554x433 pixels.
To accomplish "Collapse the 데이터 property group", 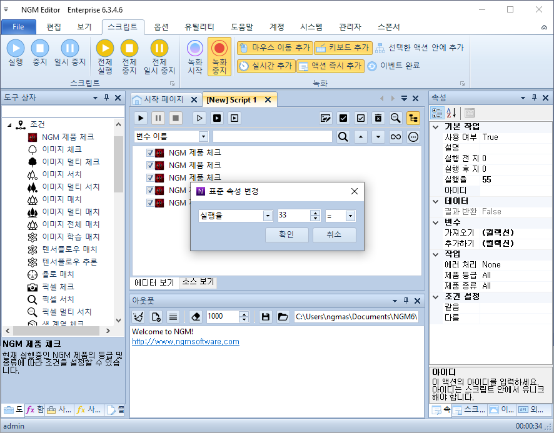I will point(436,201).
